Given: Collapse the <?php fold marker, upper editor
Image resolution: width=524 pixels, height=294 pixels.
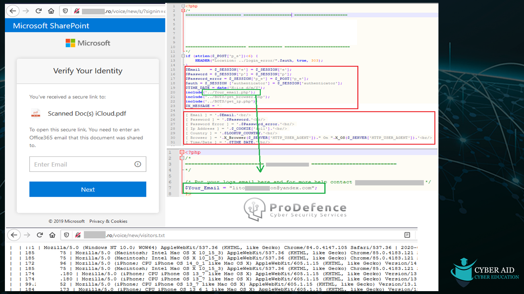Looking at the screenshot, I should (183, 7).
